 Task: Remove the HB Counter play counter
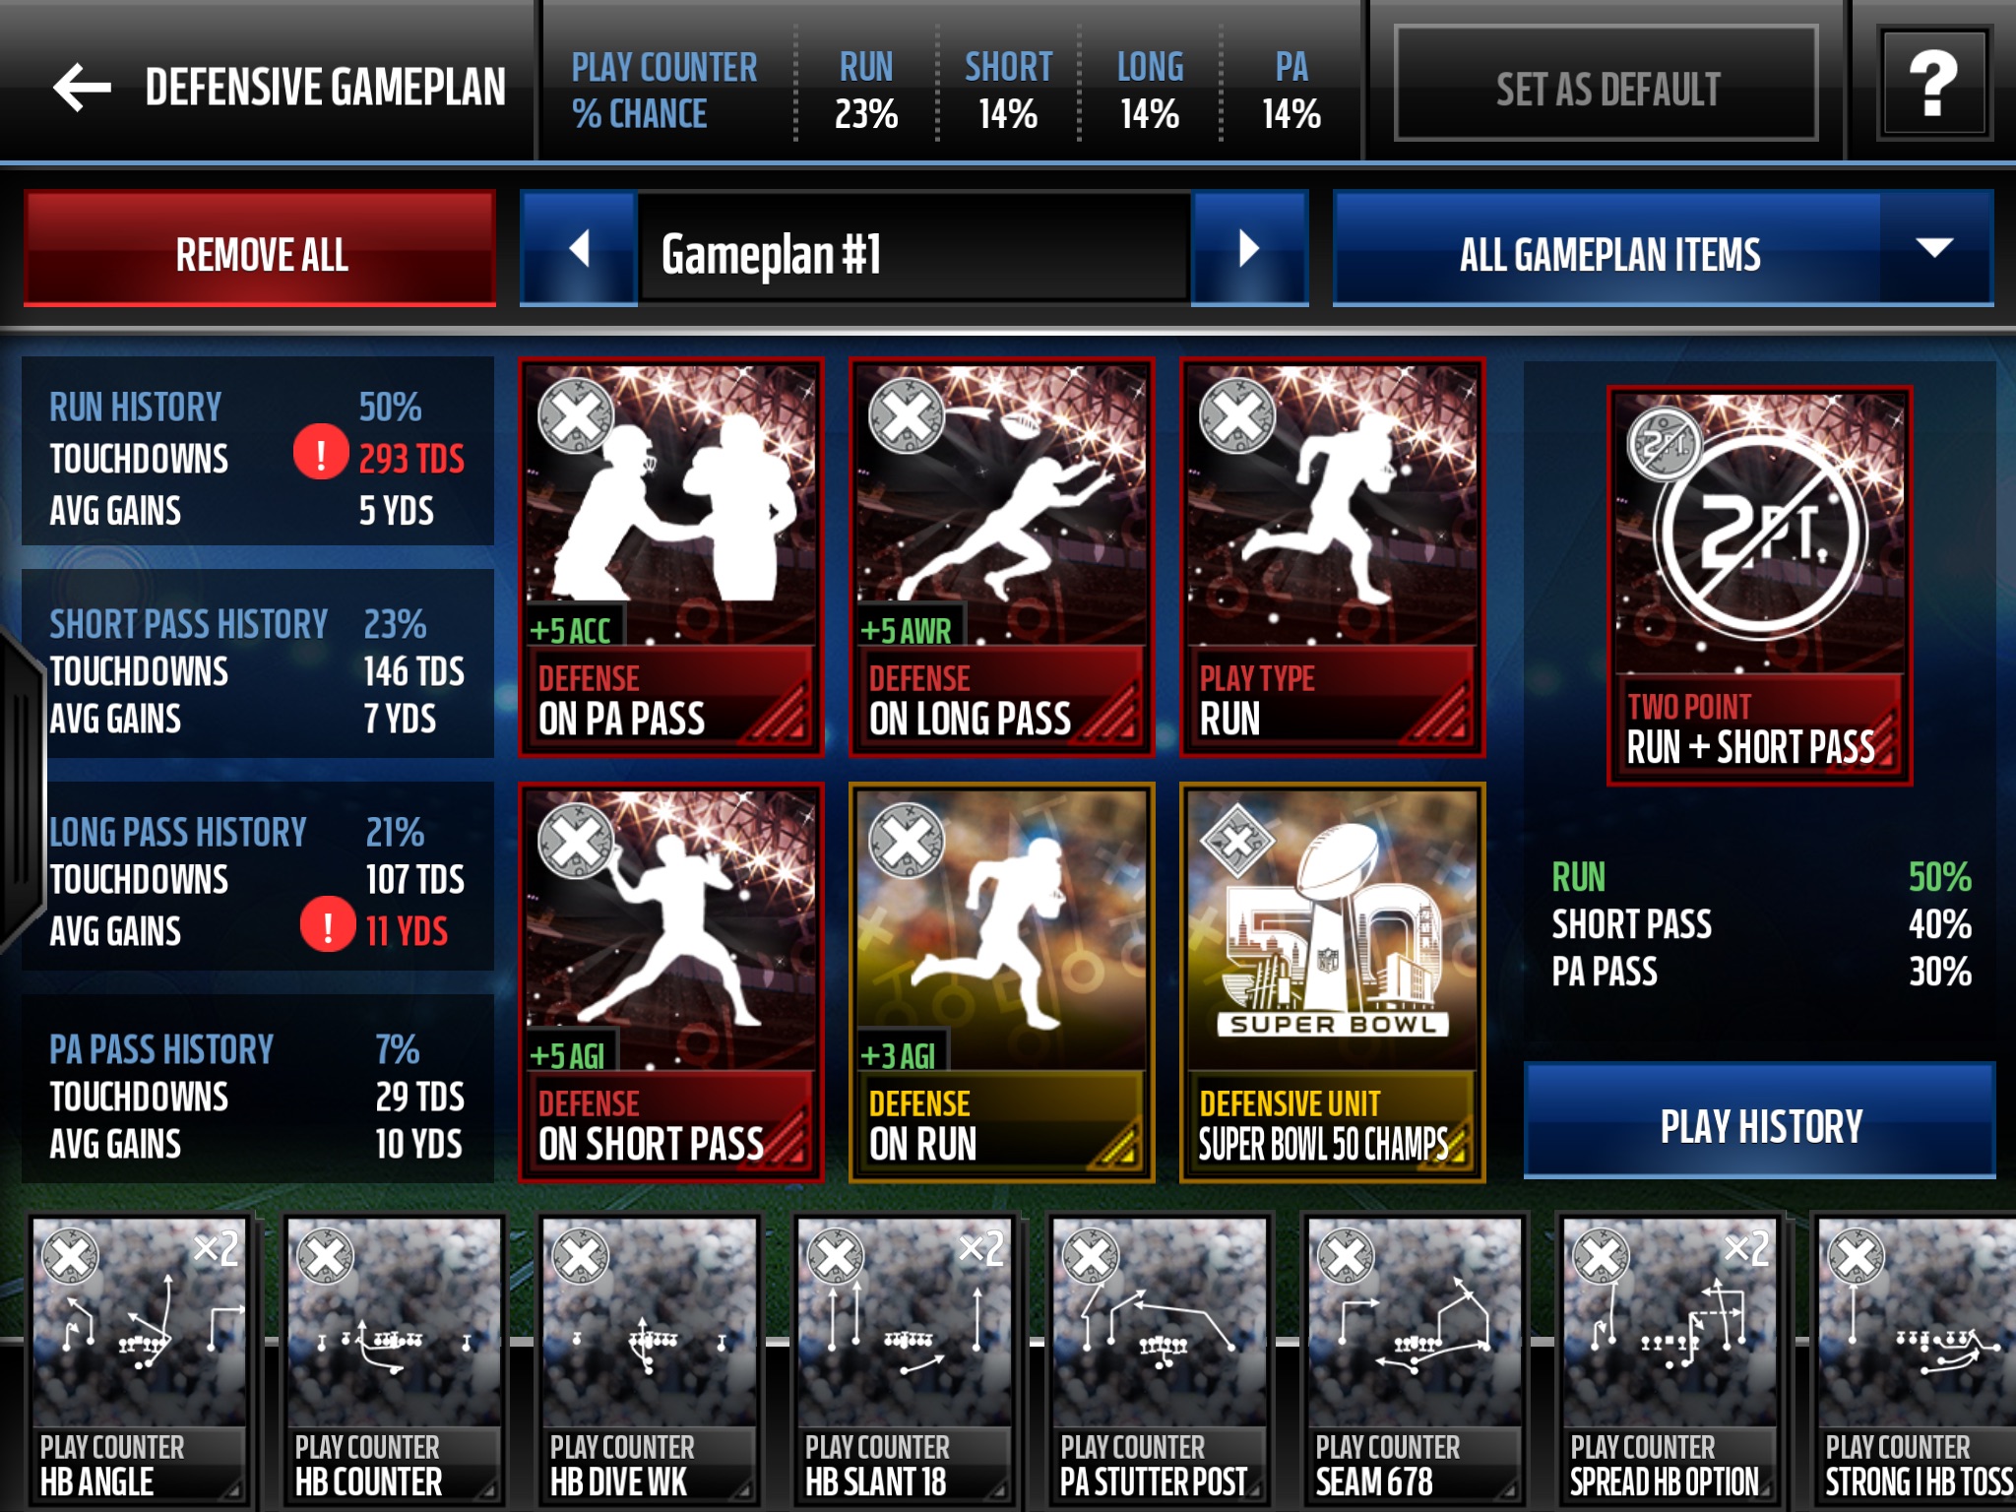click(x=325, y=1256)
